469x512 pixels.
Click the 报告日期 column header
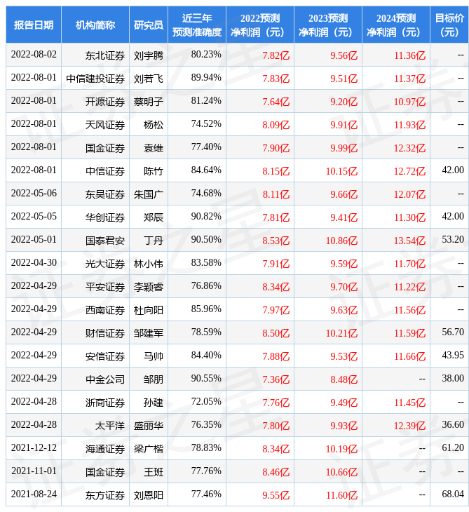coord(33,25)
